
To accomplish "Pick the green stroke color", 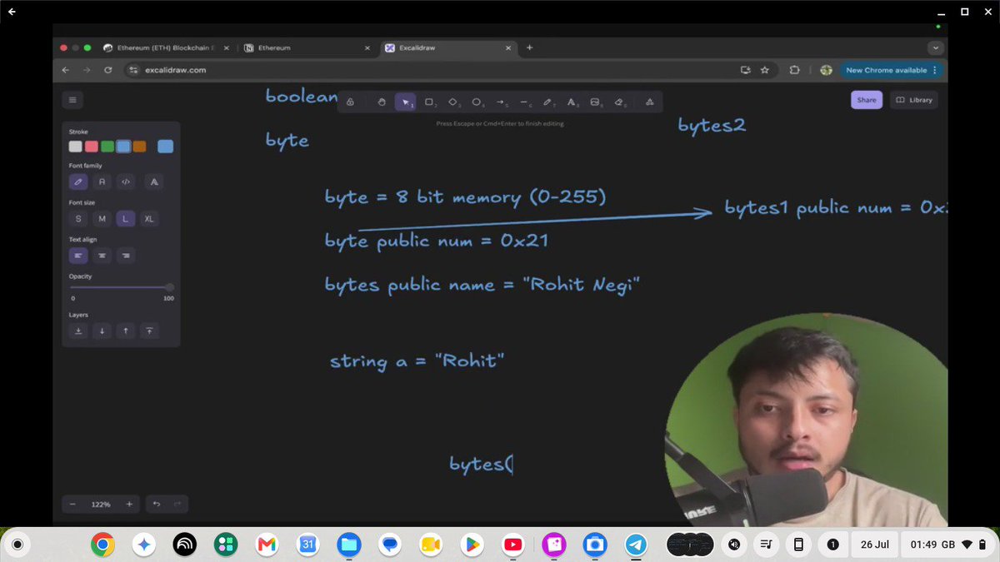I will click(x=107, y=147).
